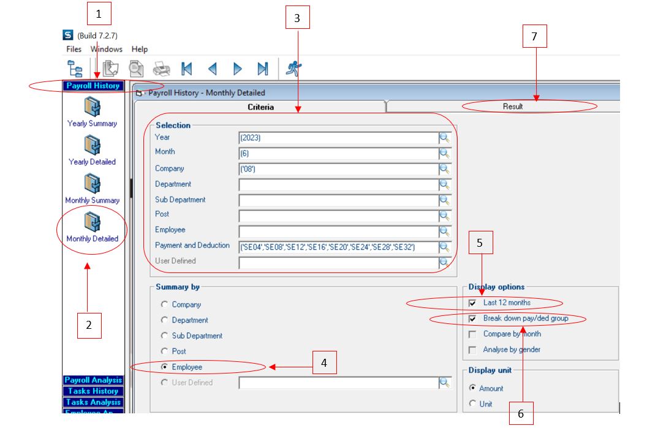Click the running man execute icon
Screen dimensions: 647x428
pyautogui.click(x=293, y=69)
